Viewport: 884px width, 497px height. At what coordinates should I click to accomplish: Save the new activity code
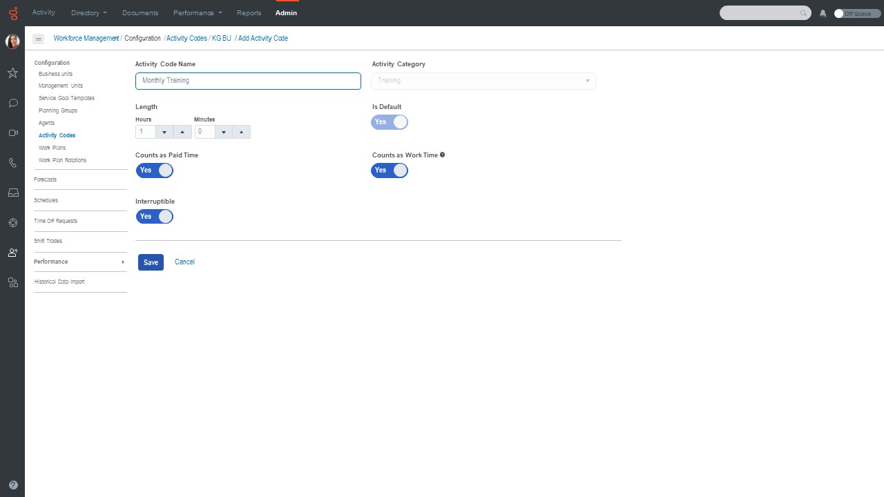151,262
